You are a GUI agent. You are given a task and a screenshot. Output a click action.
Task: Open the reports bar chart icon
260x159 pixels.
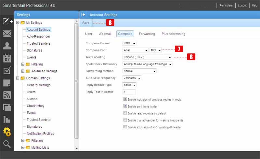[7, 119]
